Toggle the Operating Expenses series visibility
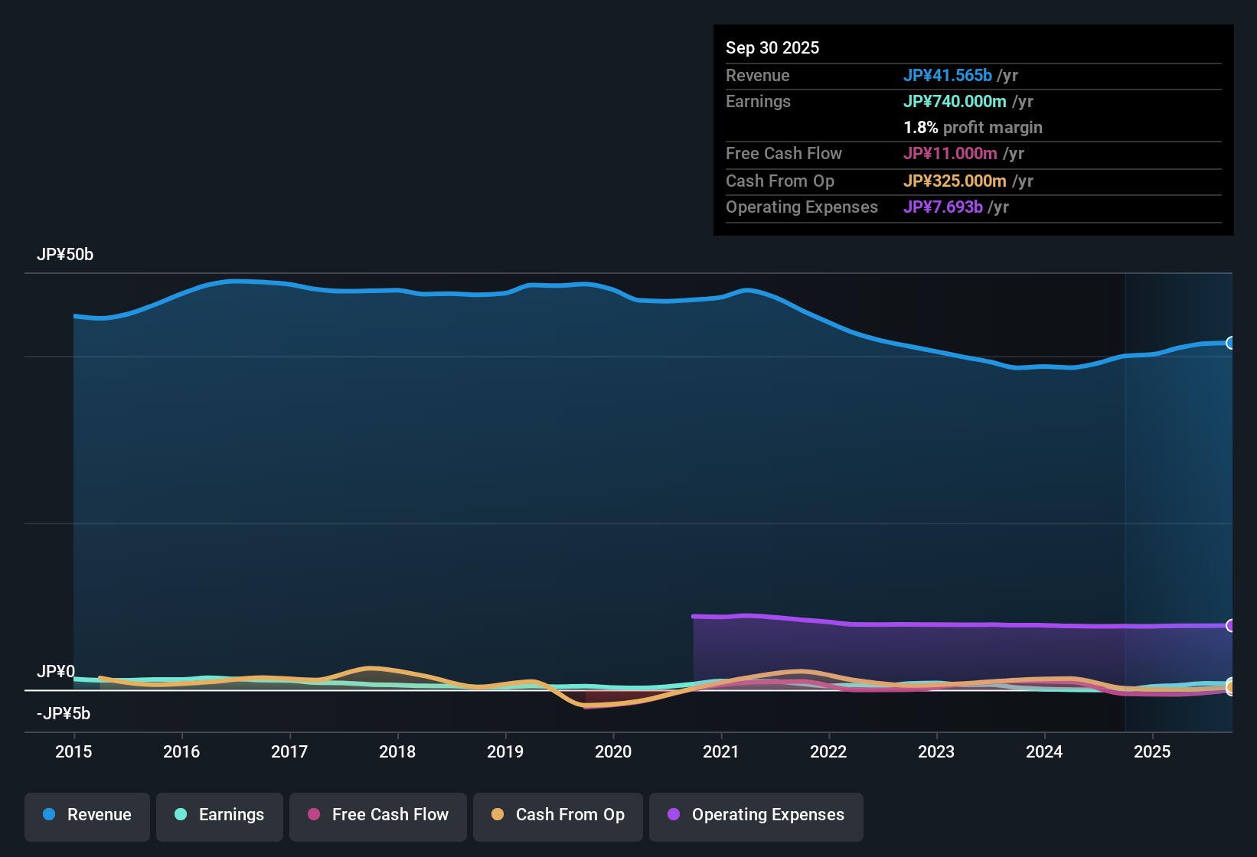Image resolution: width=1257 pixels, height=857 pixels. click(756, 816)
